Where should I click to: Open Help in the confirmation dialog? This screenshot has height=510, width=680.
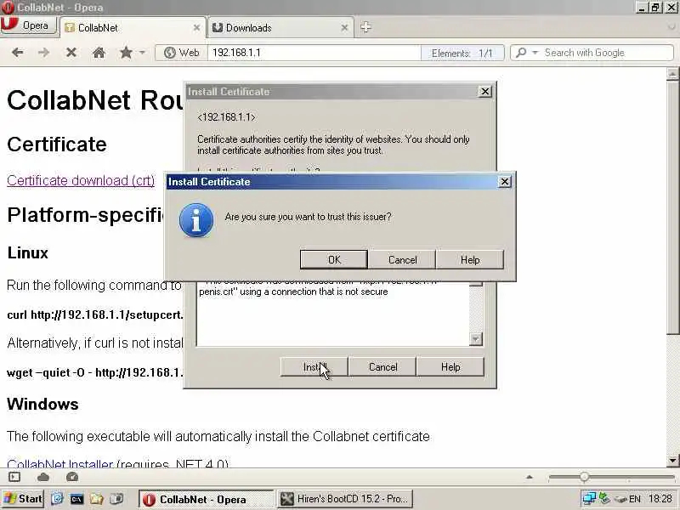point(470,259)
